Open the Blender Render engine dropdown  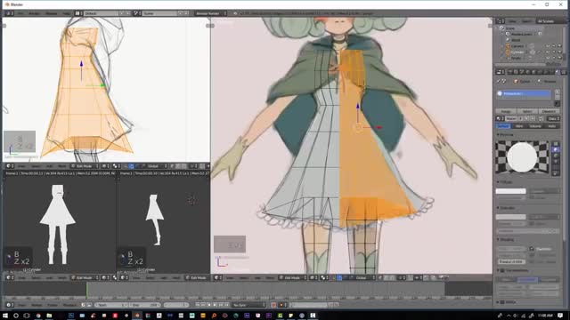(211, 13)
